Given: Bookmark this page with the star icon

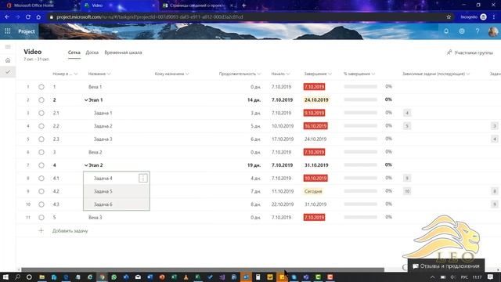Looking at the screenshot, I should pos(449,17).
